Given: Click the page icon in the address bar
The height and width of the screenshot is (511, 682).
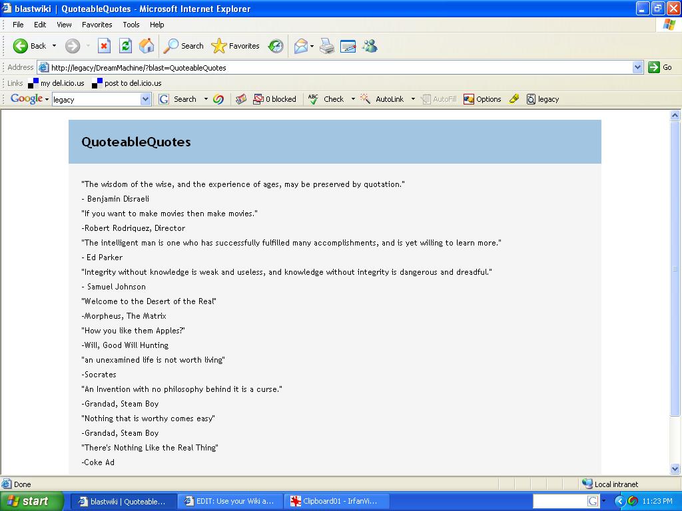Looking at the screenshot, I should click(43, 67).
